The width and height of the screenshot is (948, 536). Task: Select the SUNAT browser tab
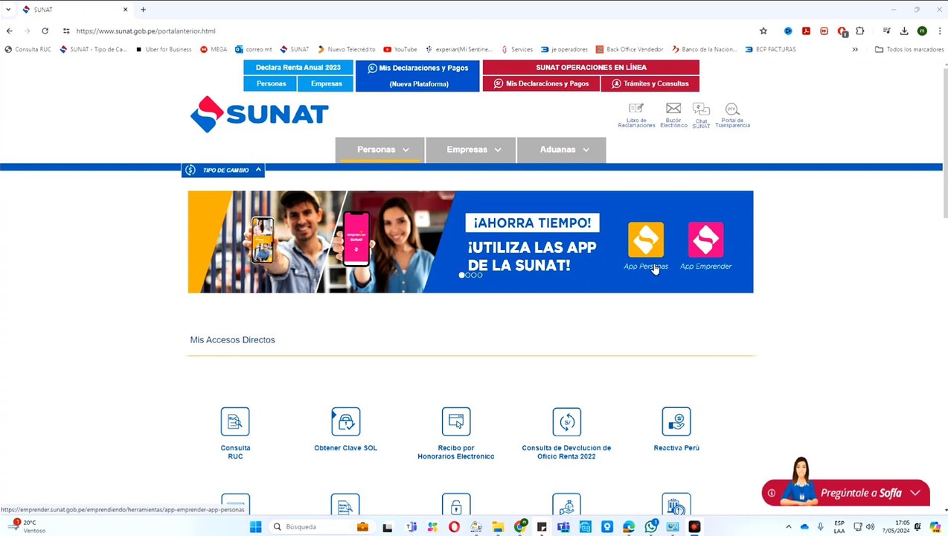tap(74, 10)
